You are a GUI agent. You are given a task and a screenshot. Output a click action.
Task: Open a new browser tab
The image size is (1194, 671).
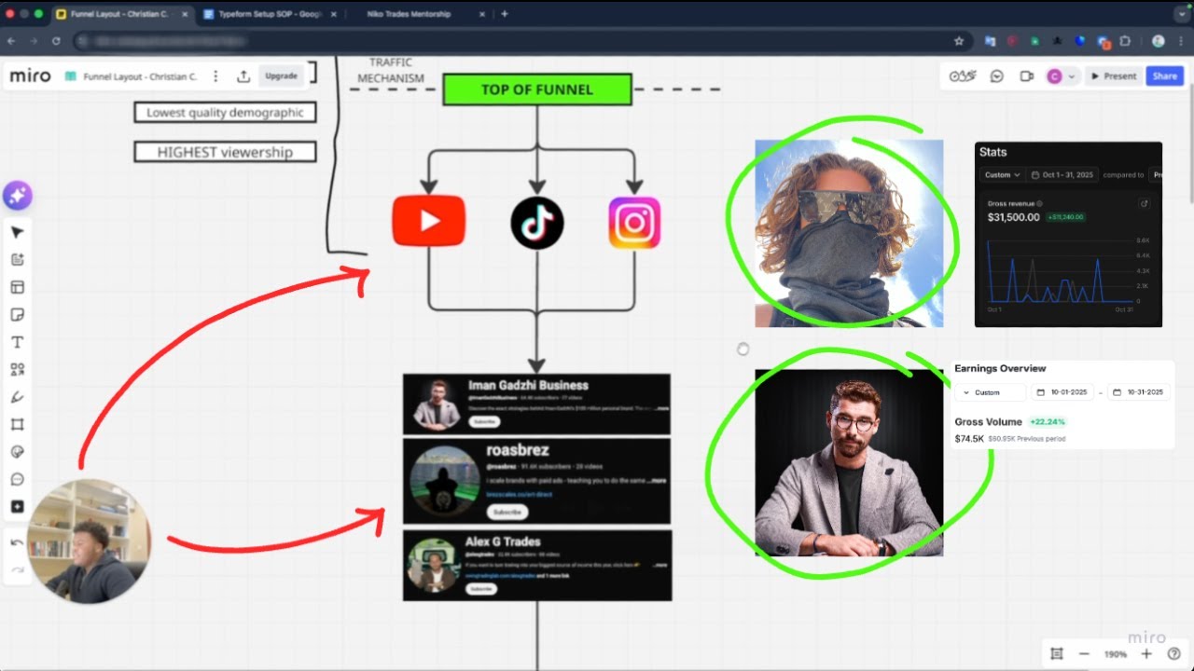tap(505, 14)
